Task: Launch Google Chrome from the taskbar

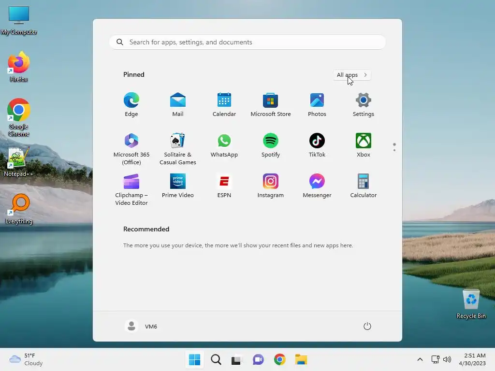Action: coord(280,359)
